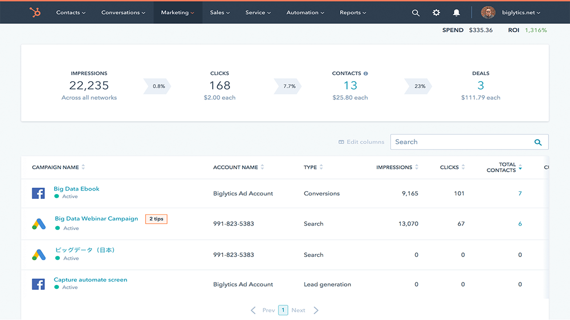The width and height of the screenshot is (570, 320).
Task: Sort by Campaign Name column
Action: point(83,167)
